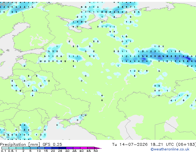Click the "GFS 0.25" model label
Screen dimensions: 196x152
(x=52, y=145)
